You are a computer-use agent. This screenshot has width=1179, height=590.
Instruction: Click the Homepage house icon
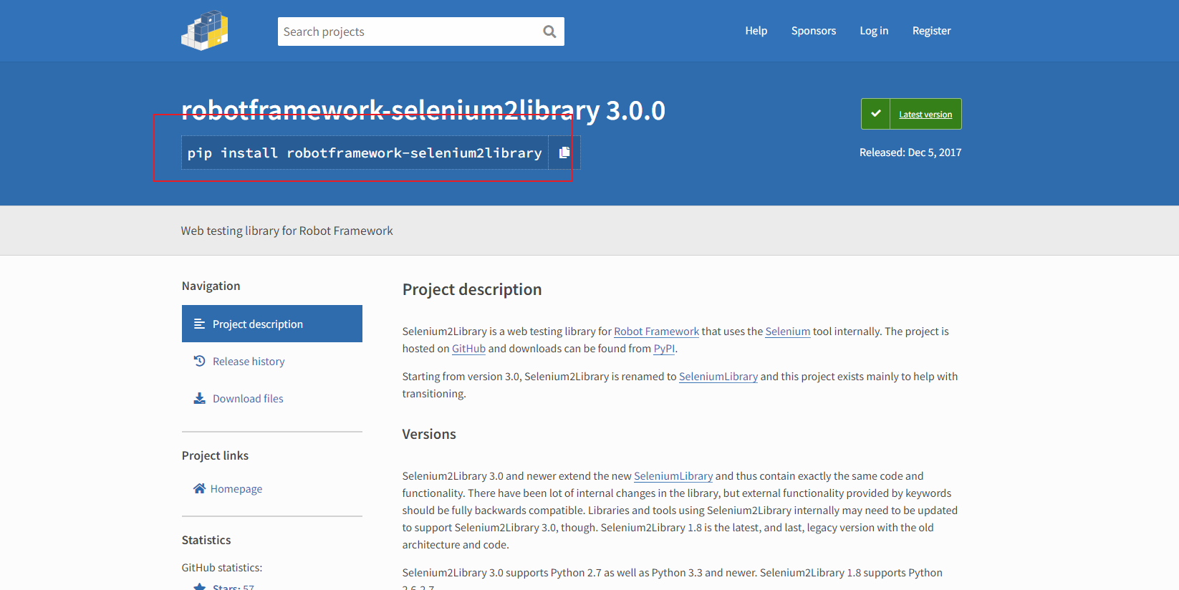tap(199, 488)
